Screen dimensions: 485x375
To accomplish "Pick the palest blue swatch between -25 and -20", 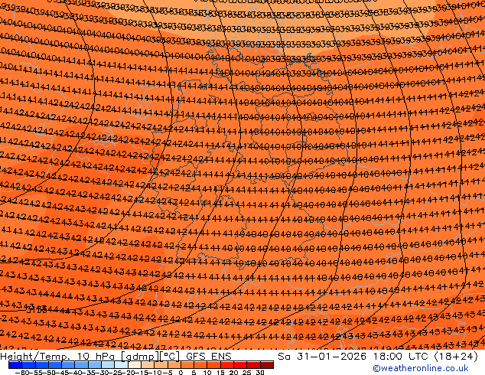I will click(x=121, y=365).
